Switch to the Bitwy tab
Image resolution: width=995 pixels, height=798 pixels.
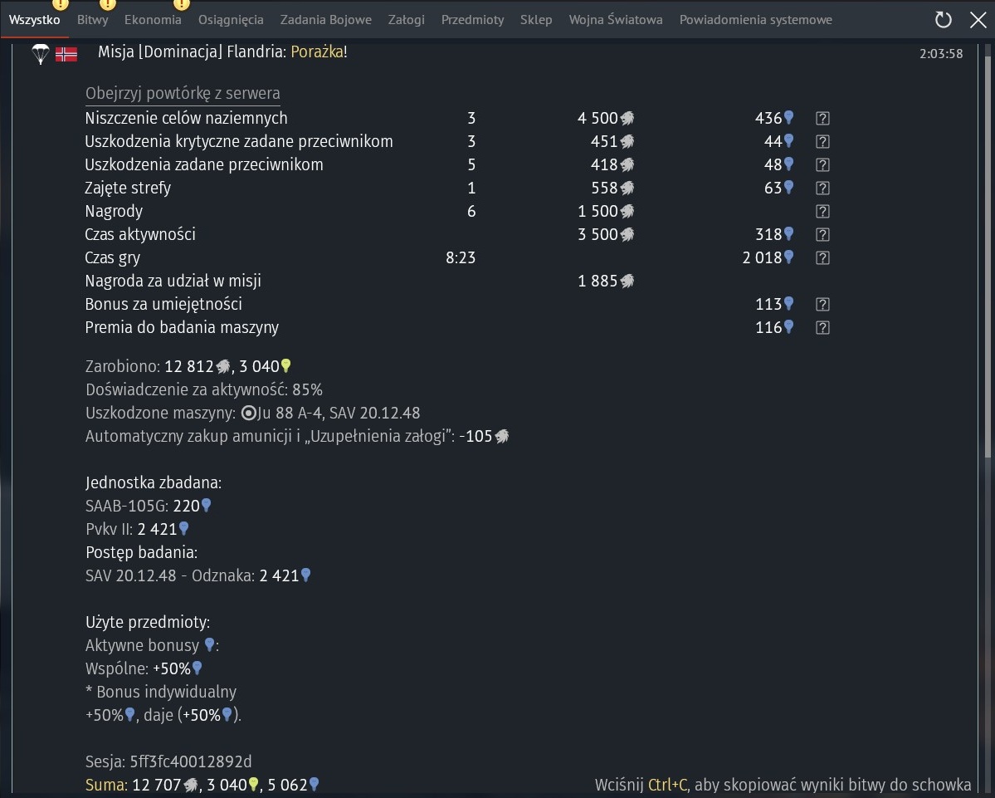tap(92, 20)
